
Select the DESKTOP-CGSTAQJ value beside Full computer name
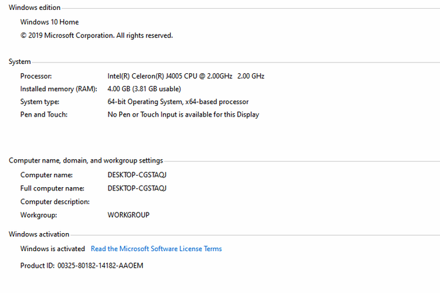point(137,188)
